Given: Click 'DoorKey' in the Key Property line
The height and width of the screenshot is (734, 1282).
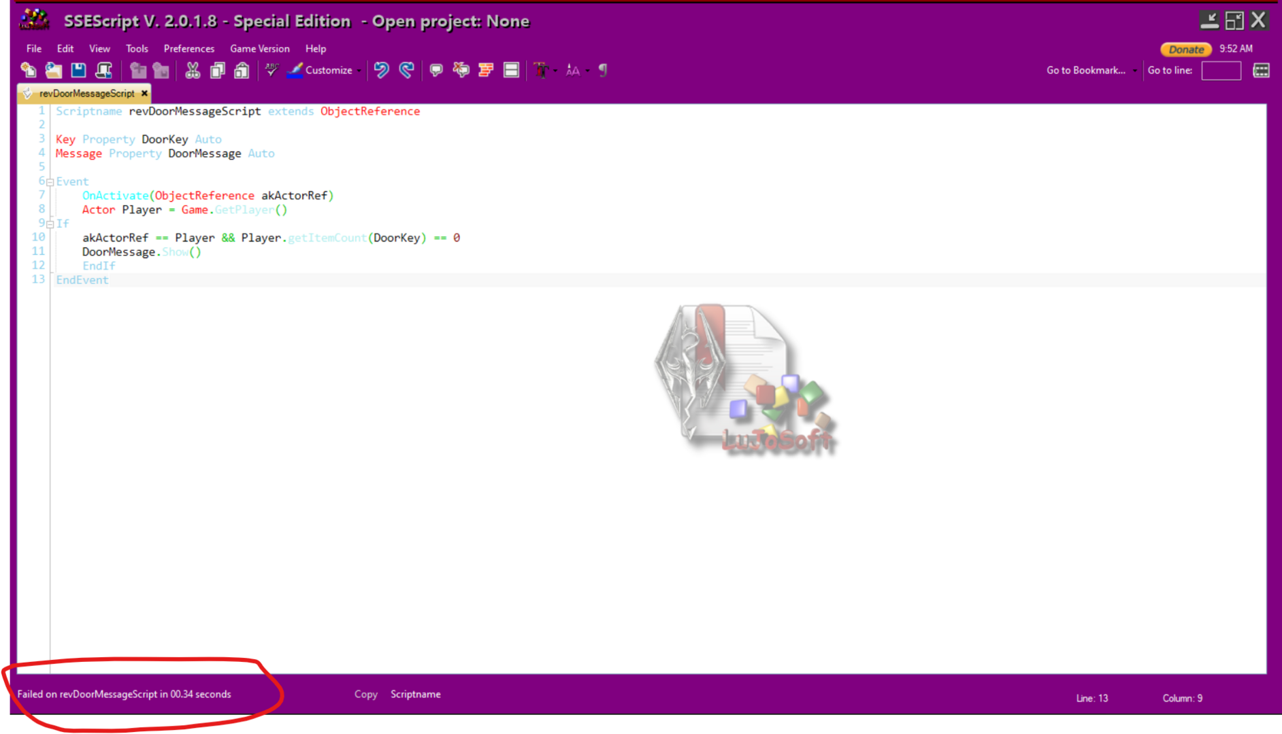Looking at the screenshot, I should pos(165,139).
